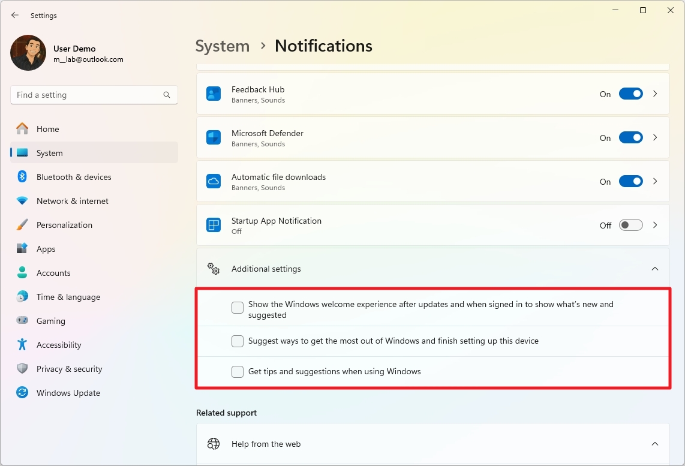Viewport: 685px width, 466px height.
Task: Collapse the Additional settings section
Action: 655,269
